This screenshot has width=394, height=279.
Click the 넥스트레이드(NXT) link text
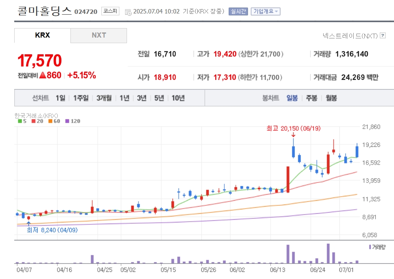350,36
